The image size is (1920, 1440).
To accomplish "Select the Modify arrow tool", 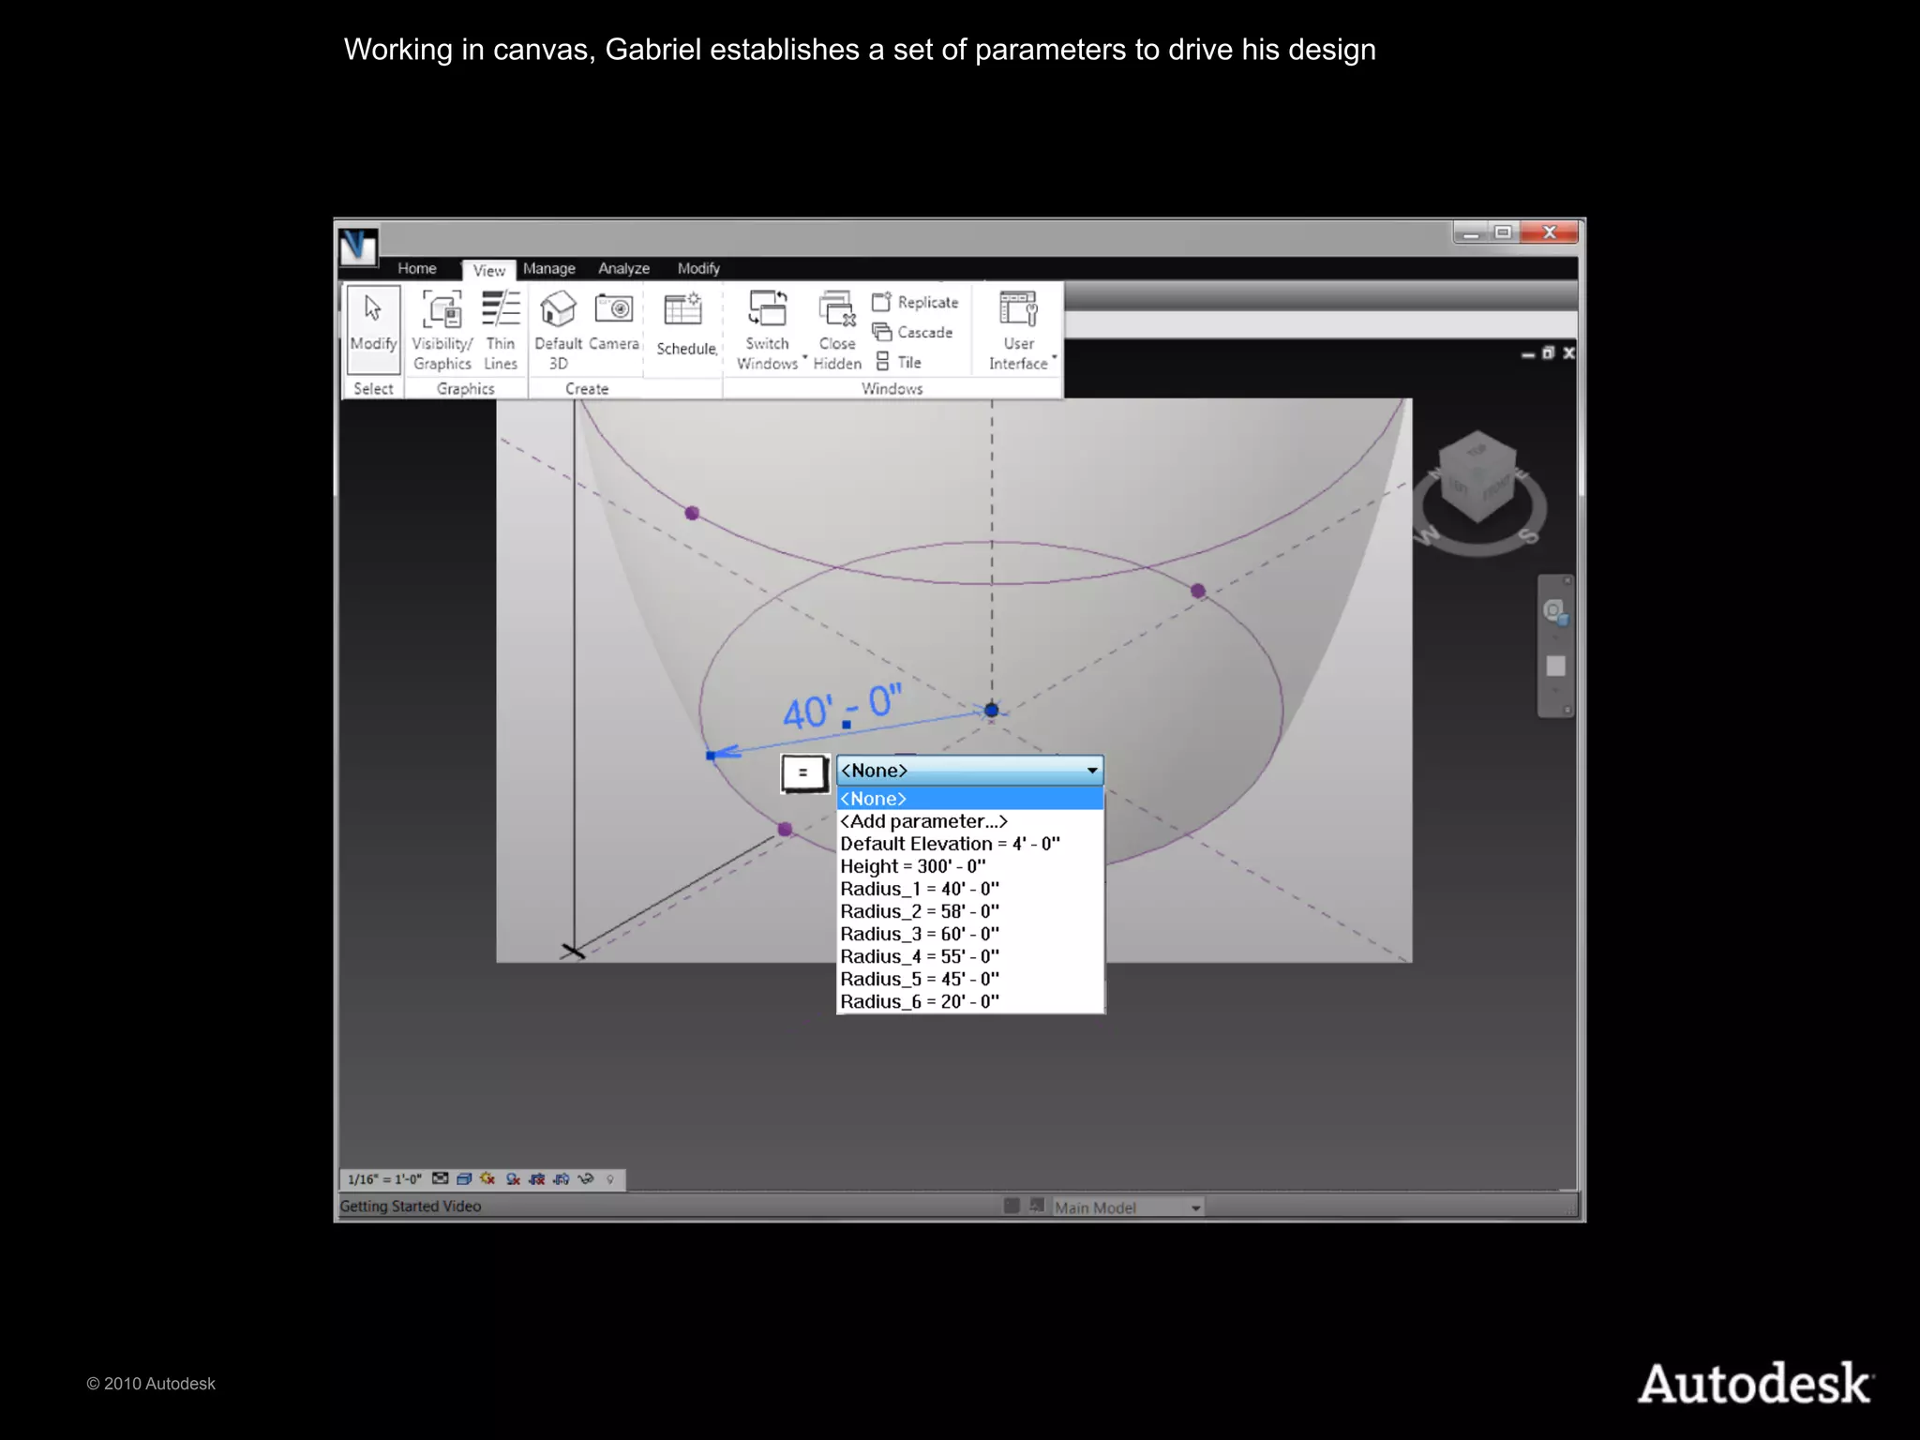I will click(373, 330).
